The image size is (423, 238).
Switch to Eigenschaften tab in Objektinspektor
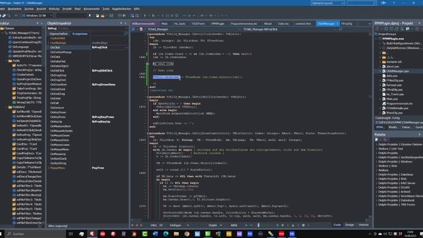coord(59,34)
